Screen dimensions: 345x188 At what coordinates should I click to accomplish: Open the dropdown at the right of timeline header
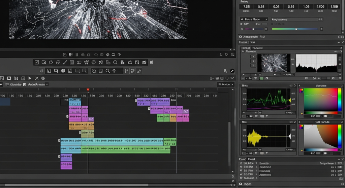click(225, 84)
